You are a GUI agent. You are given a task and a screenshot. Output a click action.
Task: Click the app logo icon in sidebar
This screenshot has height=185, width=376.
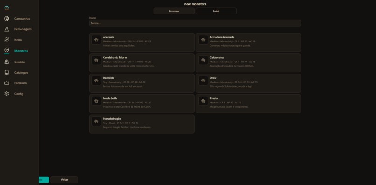7,8
